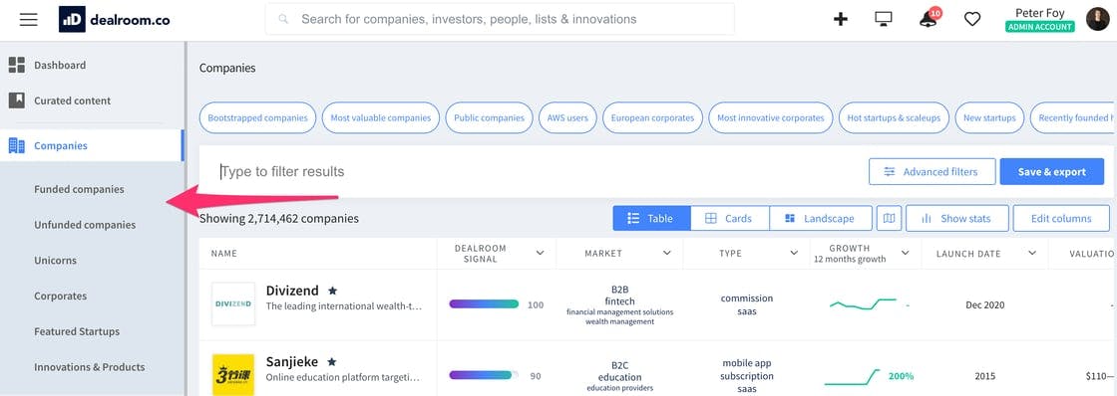Screen dimensions: 1117x396
Task: Expand the Market column dropdown arrow
Action: pyautogui.click(x=667, y=253)
